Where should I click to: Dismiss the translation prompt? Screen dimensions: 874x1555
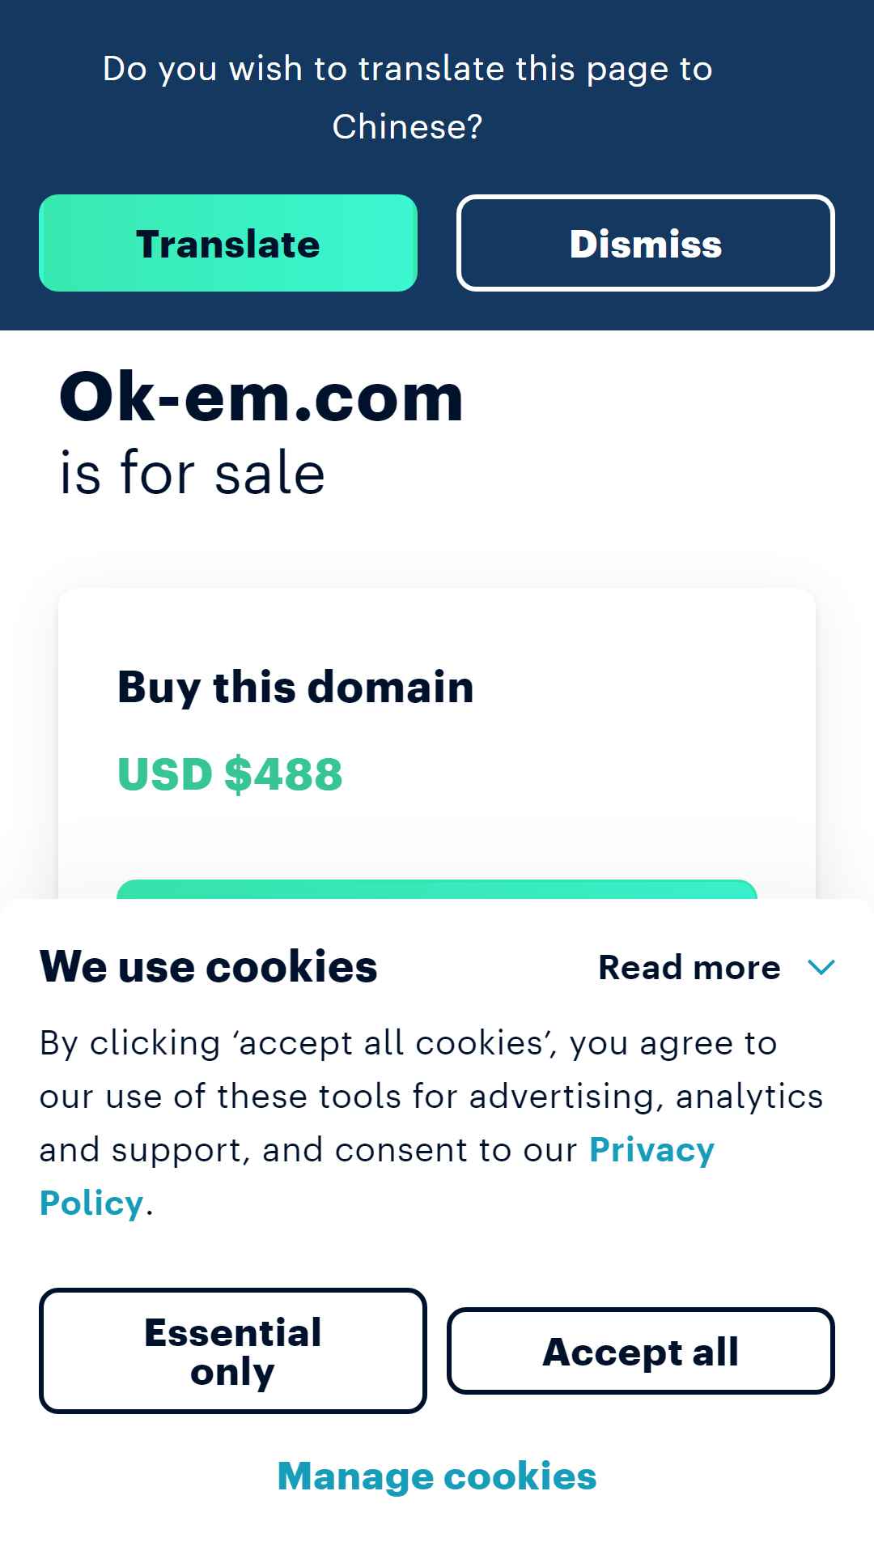click(646, 243)
